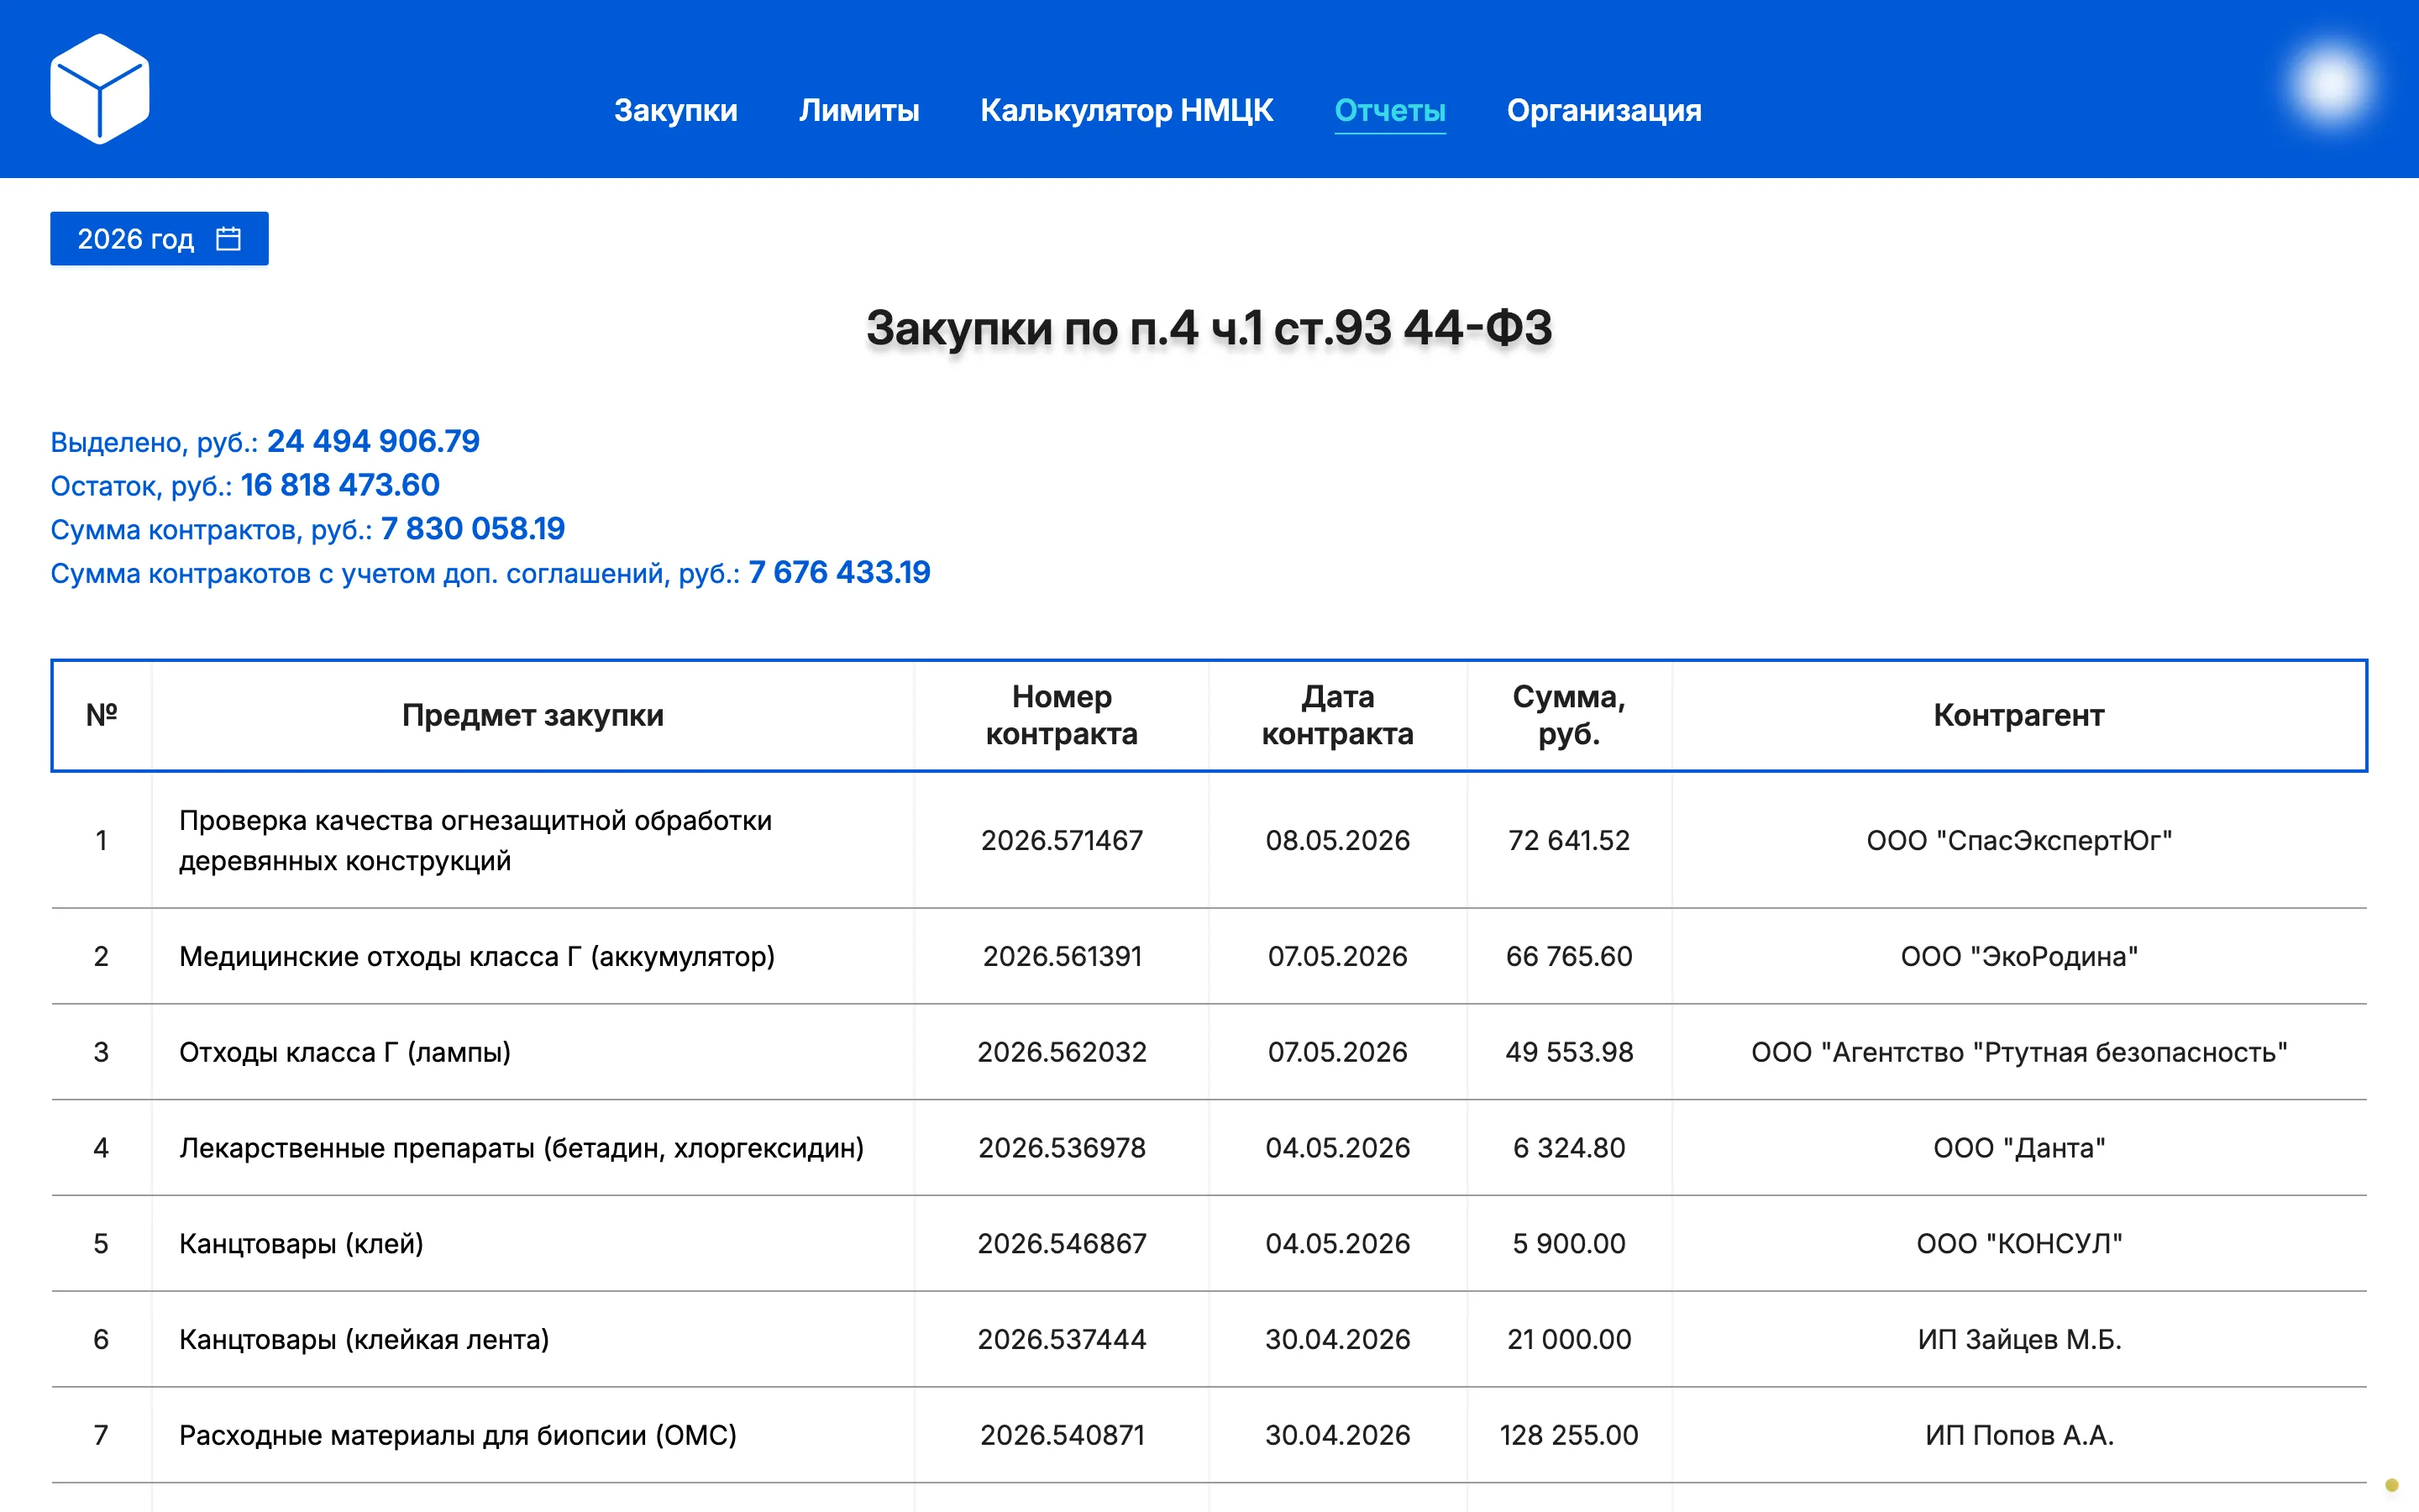Image resolution: width=2419 pixels, height=1512 pixels.
Task: Click contractor ИП Зайцев М.Б.
Action: (x=2019, y=1340)
